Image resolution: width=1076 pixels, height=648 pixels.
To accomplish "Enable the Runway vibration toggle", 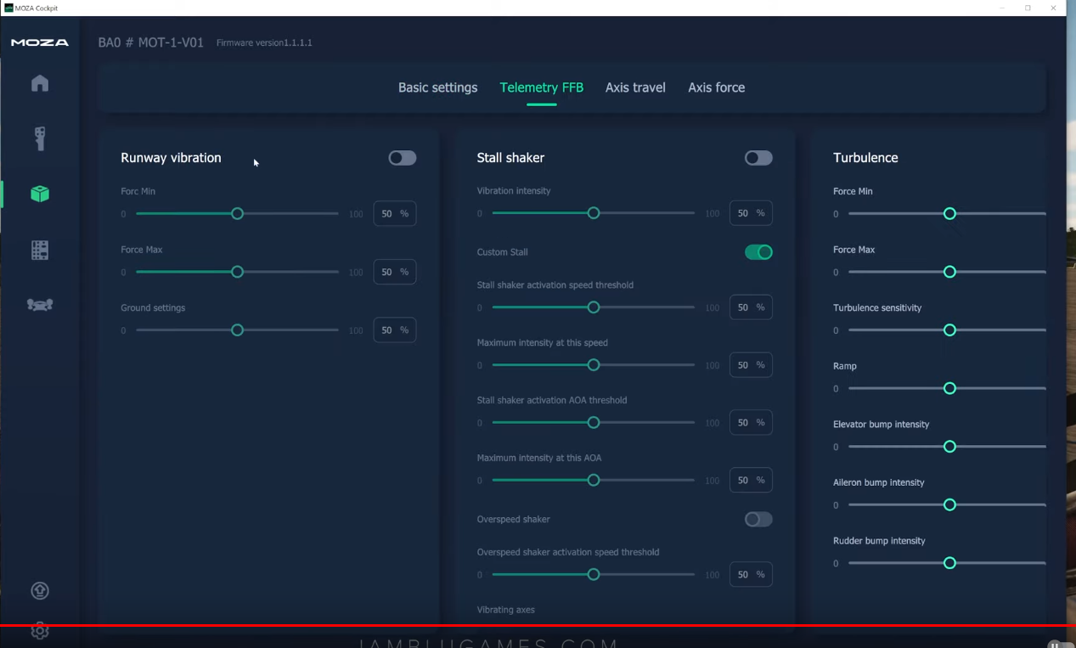I will [402, 158].
